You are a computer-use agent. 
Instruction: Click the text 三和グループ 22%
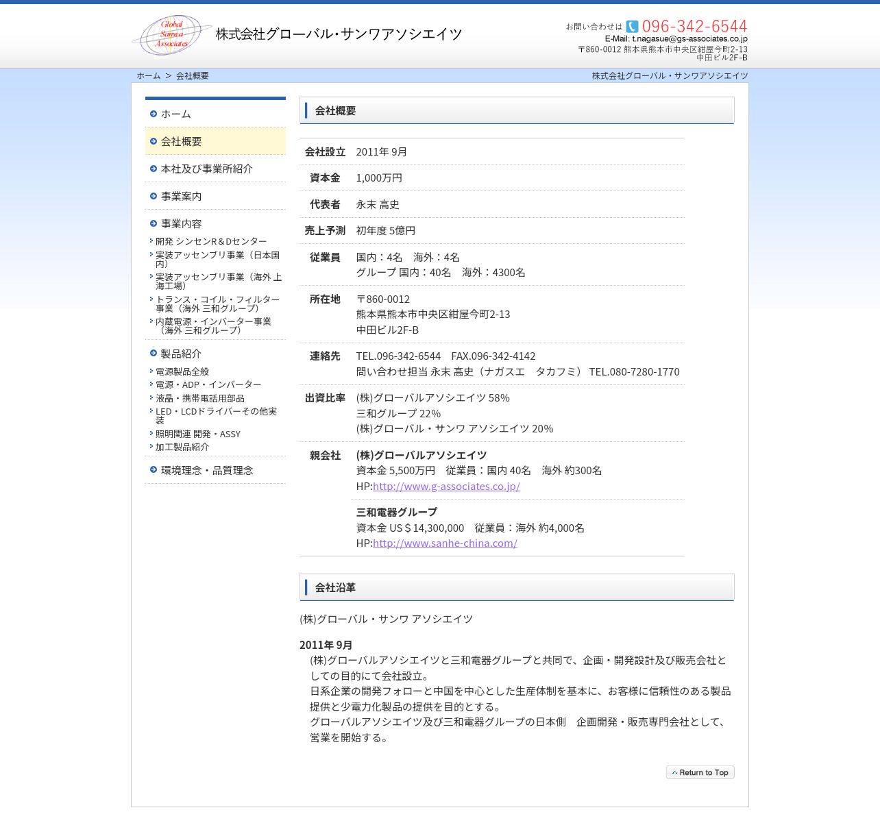click(x=398, y=413)
